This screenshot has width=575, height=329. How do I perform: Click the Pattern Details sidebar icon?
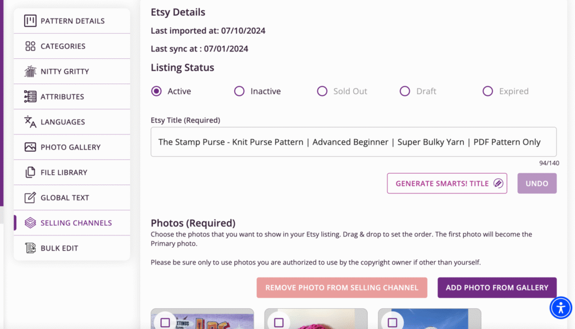tap(30, 21)
